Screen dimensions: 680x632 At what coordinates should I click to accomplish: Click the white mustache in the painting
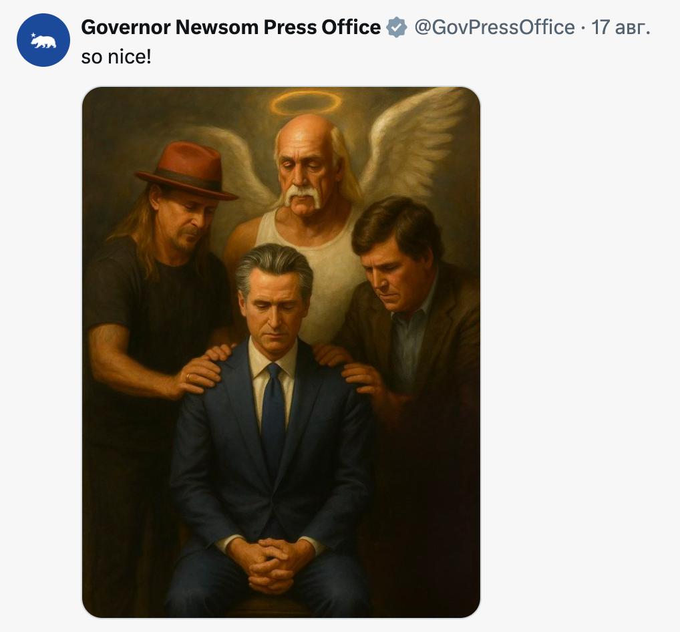coord(305,194)
